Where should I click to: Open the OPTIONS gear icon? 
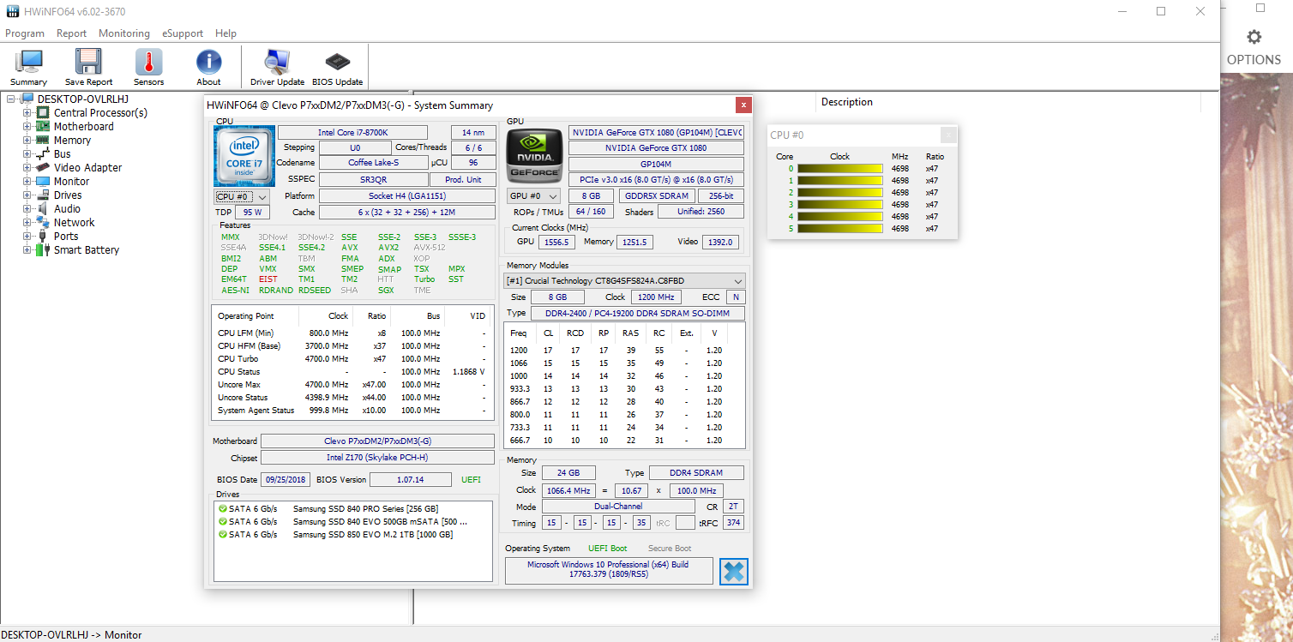pyautogui.click(x=1254, y=37)
